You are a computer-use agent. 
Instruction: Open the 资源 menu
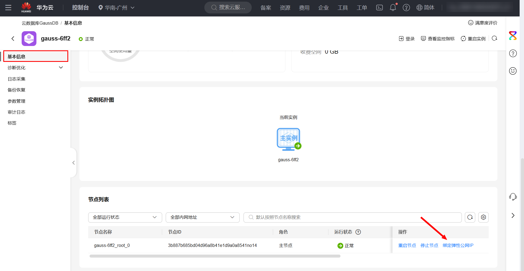(x=285, y=8)
